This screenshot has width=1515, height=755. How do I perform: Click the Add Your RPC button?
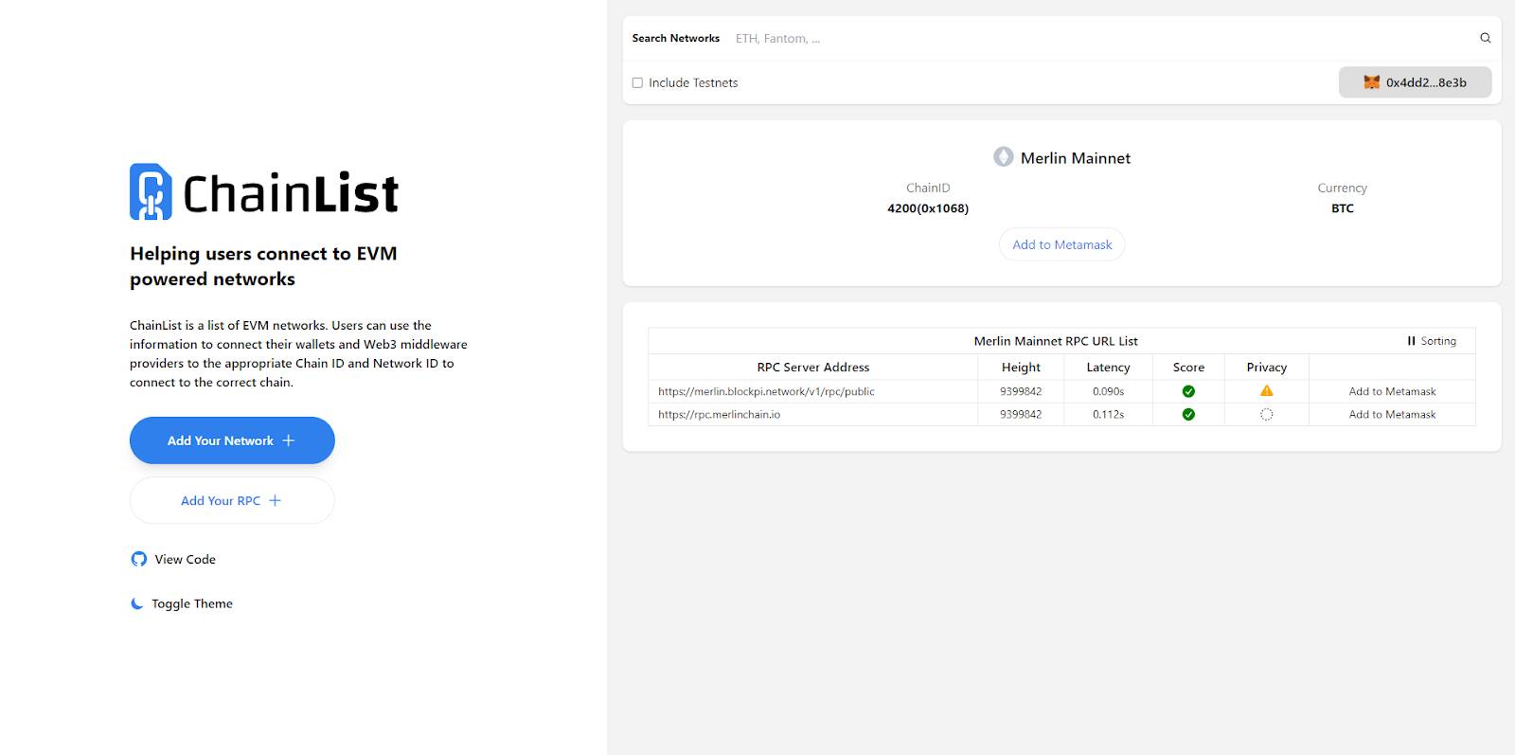[232, 500]
